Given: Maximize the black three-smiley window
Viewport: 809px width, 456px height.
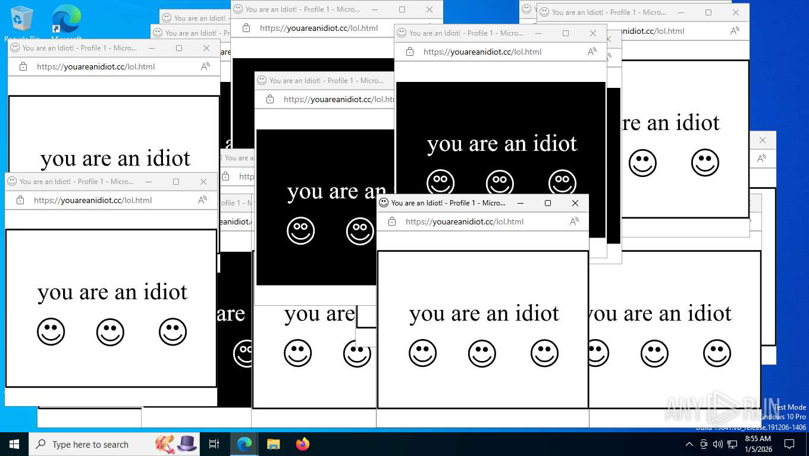Looking at the screenshot, I should tap(566, 33).
